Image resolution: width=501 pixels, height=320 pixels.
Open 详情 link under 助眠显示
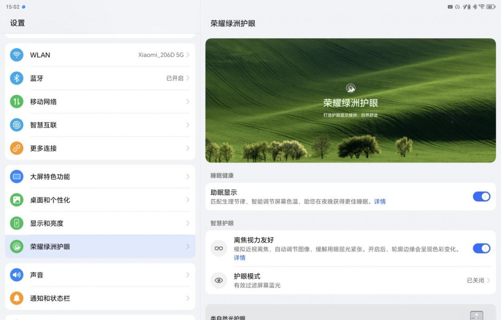click(380, 201)
